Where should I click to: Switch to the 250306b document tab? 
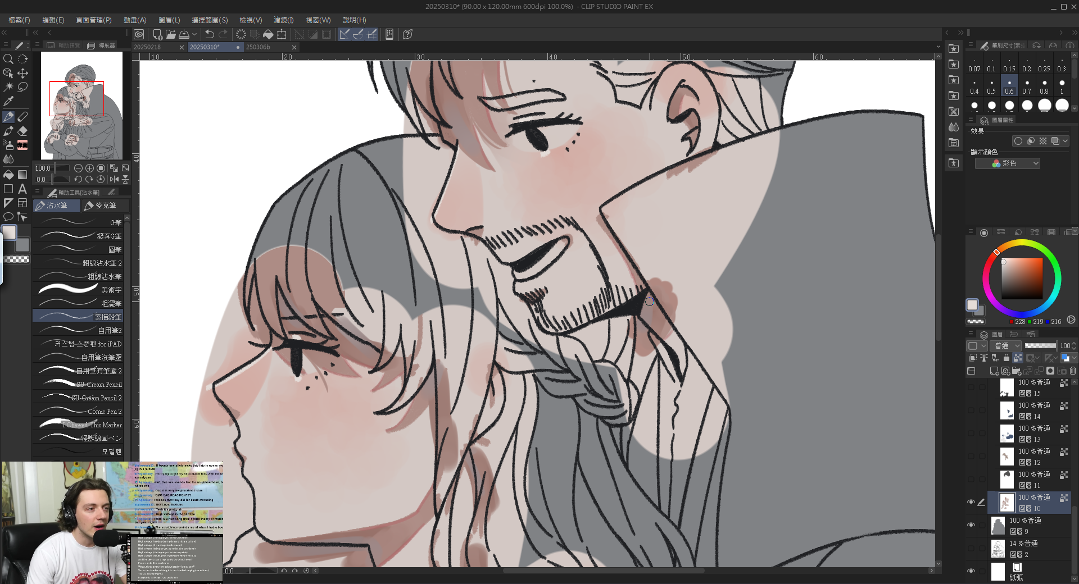click(258, 47)
